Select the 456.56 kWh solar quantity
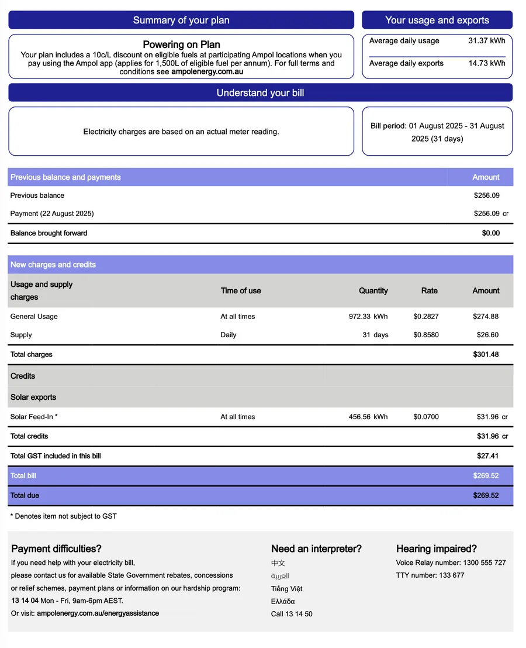 (368, 417)
